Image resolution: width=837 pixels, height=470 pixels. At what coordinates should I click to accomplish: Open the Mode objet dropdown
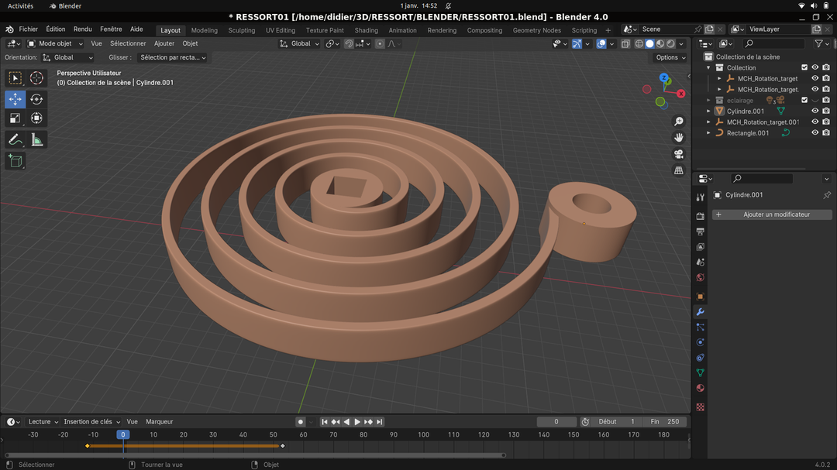point(56,43)
